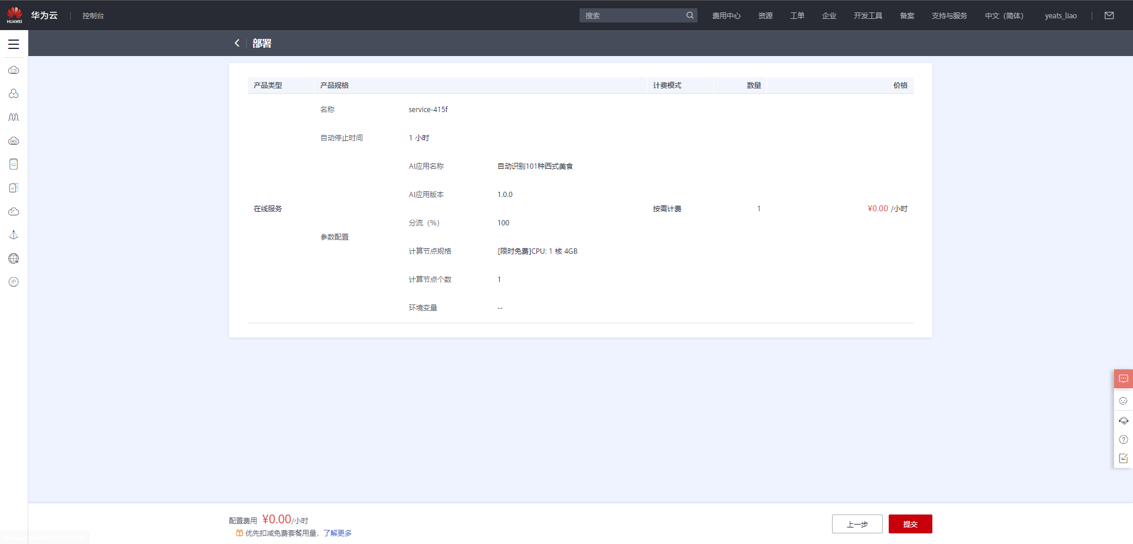Click the AI应用版本 value 1.0.0
1133x544 pixels.
[505, 194]
